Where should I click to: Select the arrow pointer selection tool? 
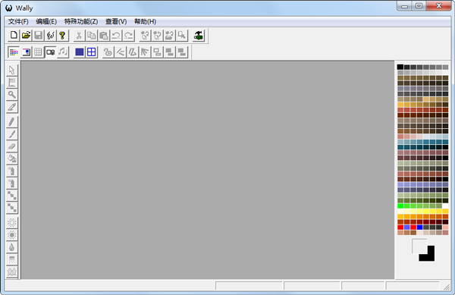[x=12, y=71]
